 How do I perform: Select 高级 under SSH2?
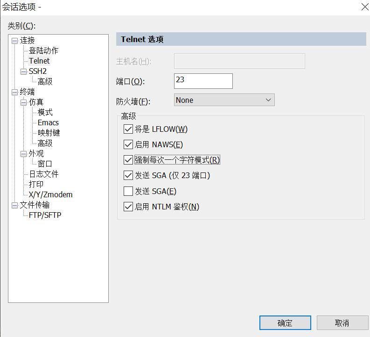(x=45, y=81)
